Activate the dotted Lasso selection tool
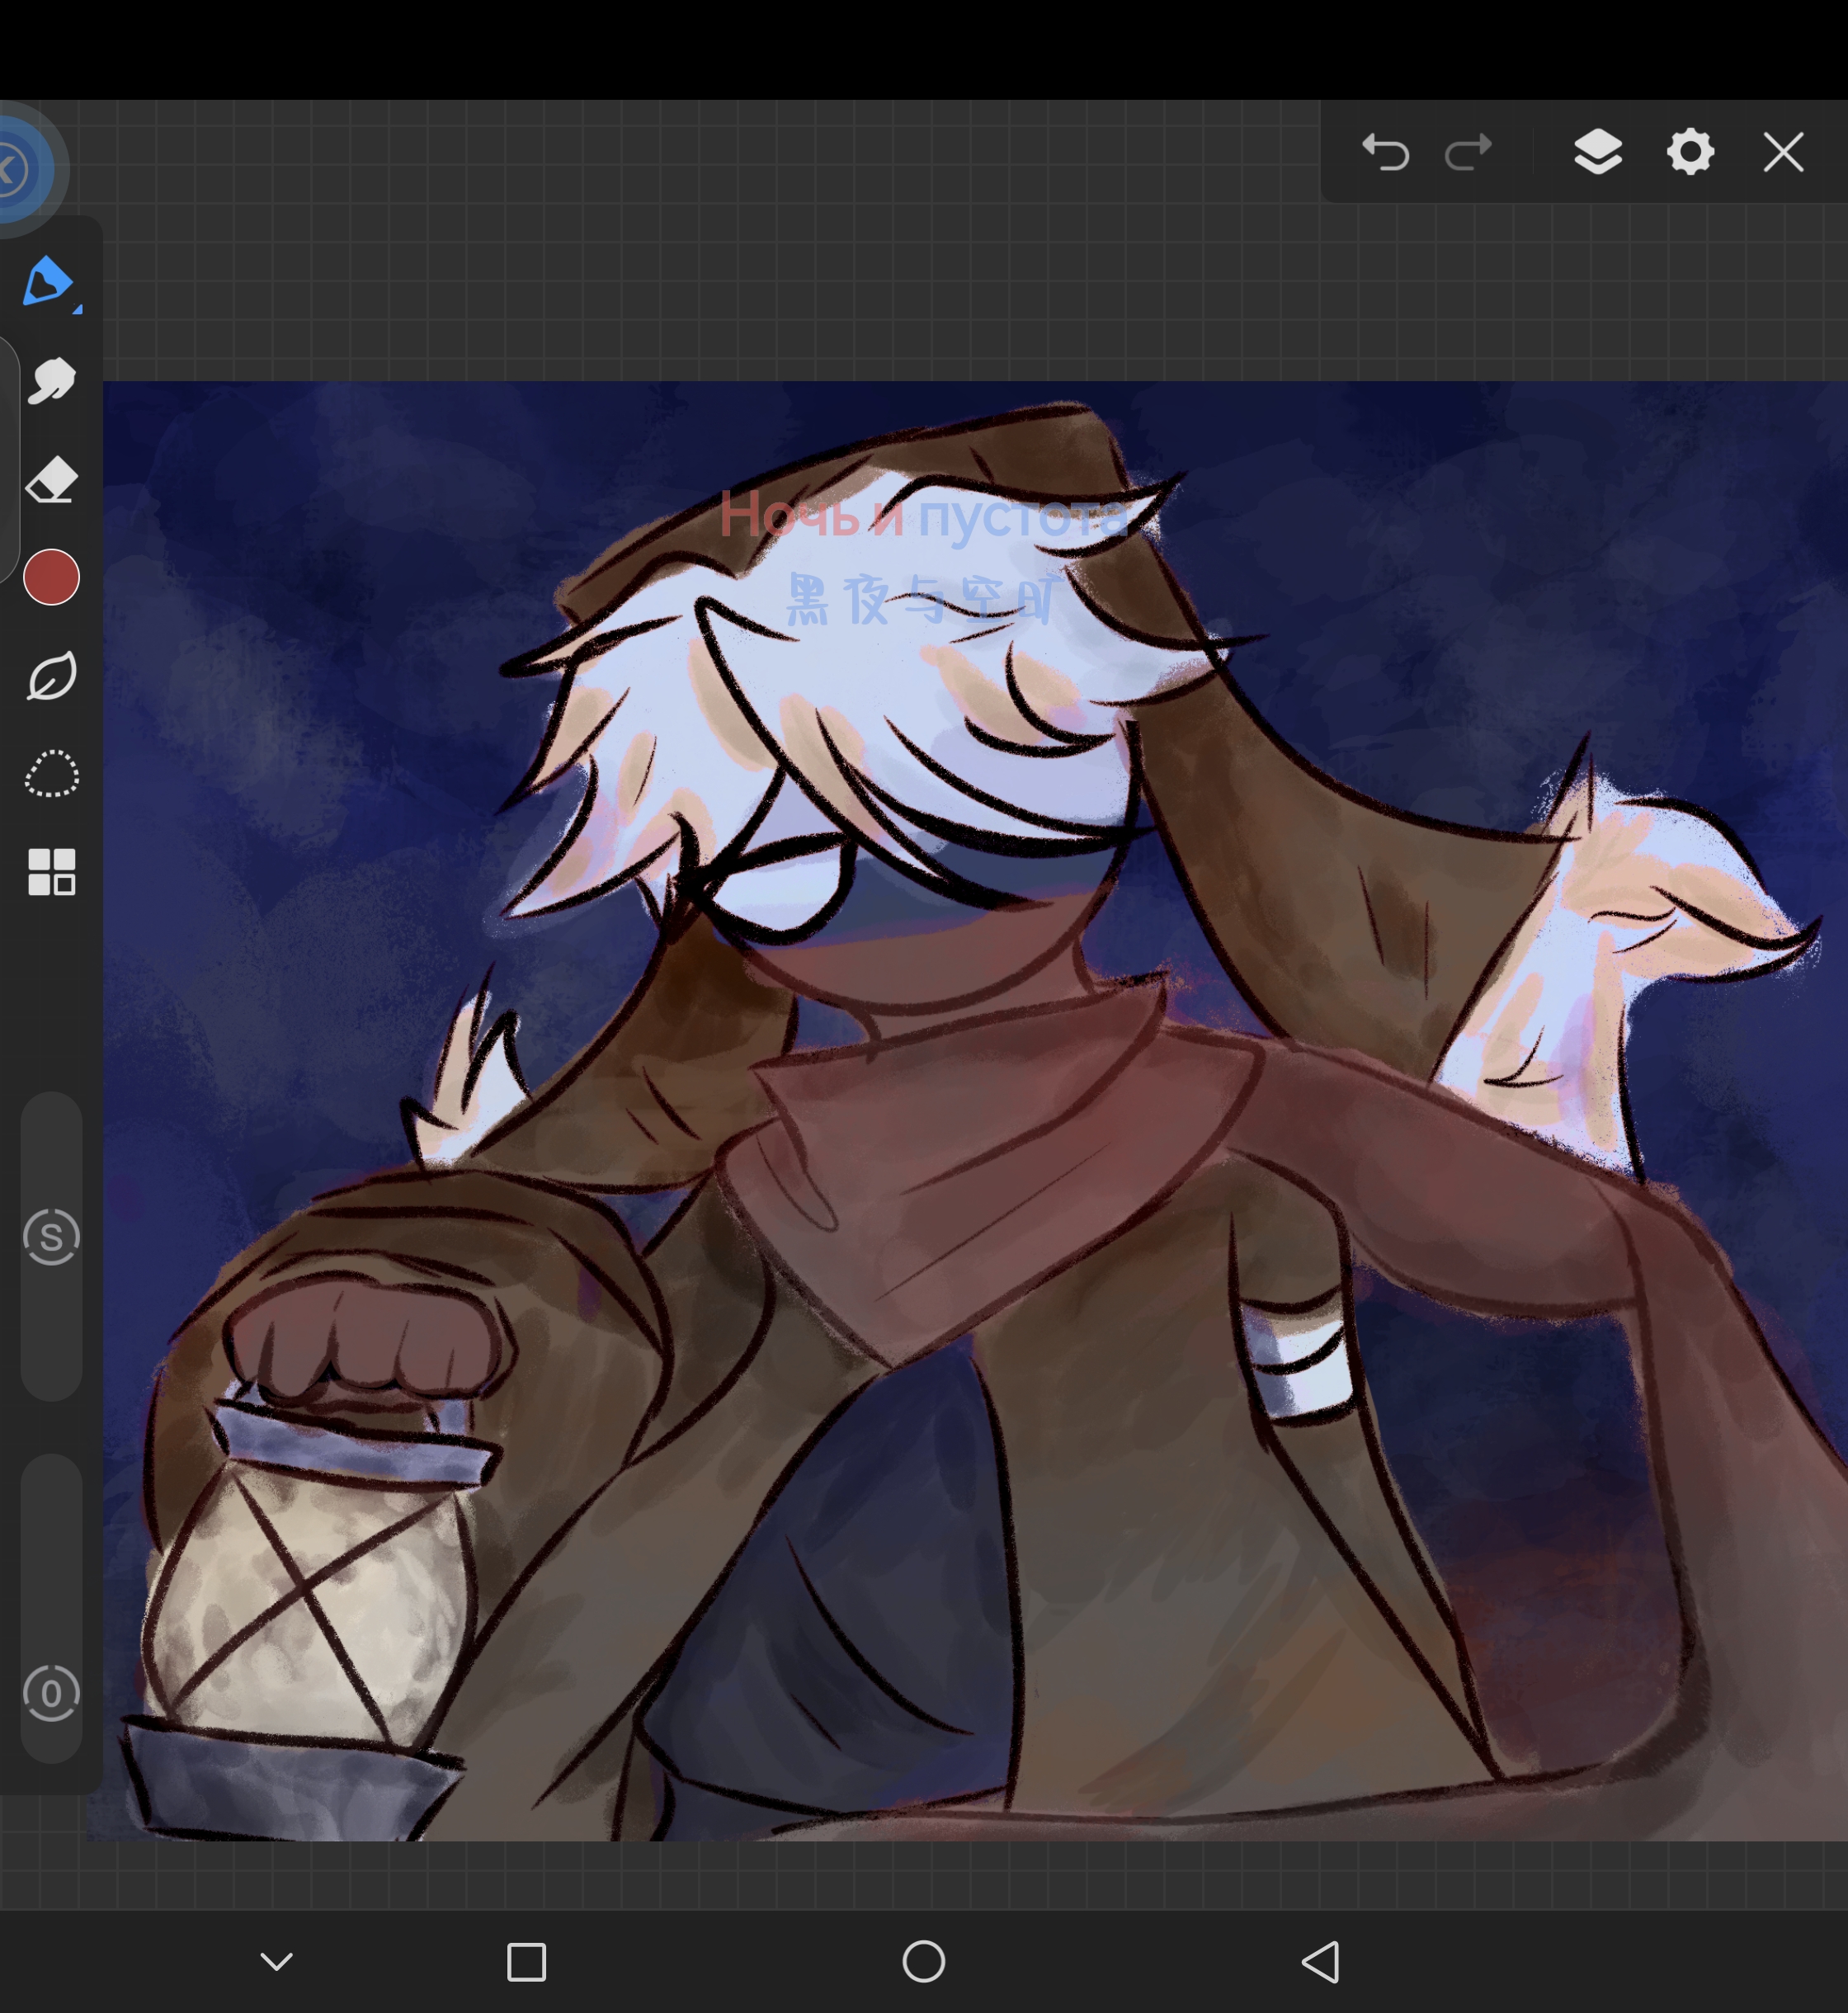This screenshot has height=2013, width=1848. [x=51, y=774]
